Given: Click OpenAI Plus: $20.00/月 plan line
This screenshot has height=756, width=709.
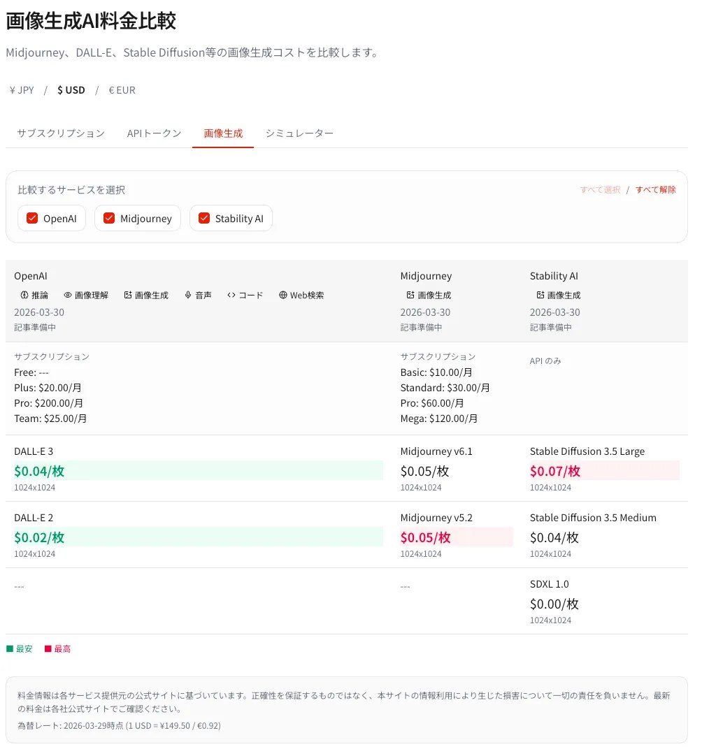Looking at the screenshot, I should tap(48, 388).
